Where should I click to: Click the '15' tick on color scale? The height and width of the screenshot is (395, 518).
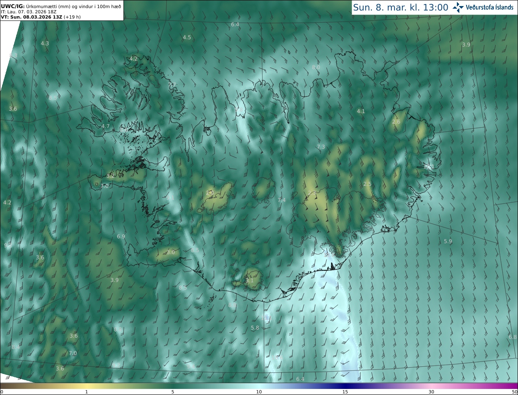345,392
